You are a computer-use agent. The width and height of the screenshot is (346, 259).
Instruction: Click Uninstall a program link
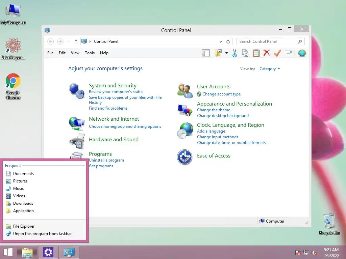tap(106, 160)
